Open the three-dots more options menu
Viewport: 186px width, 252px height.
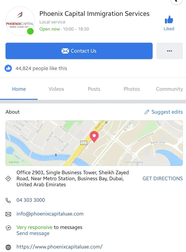coord(169,51)
